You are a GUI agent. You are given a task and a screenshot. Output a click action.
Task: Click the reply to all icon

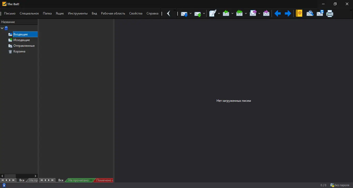tap(239, 13)
